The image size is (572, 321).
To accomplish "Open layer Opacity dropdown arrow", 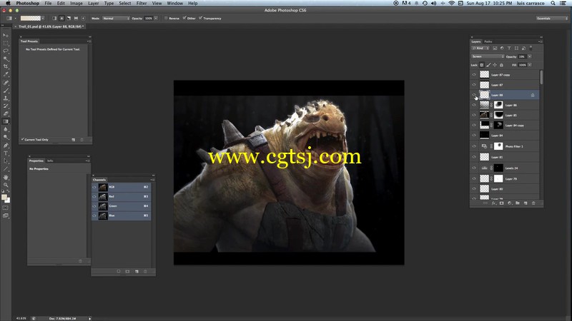I will click(x=530, y=56).
